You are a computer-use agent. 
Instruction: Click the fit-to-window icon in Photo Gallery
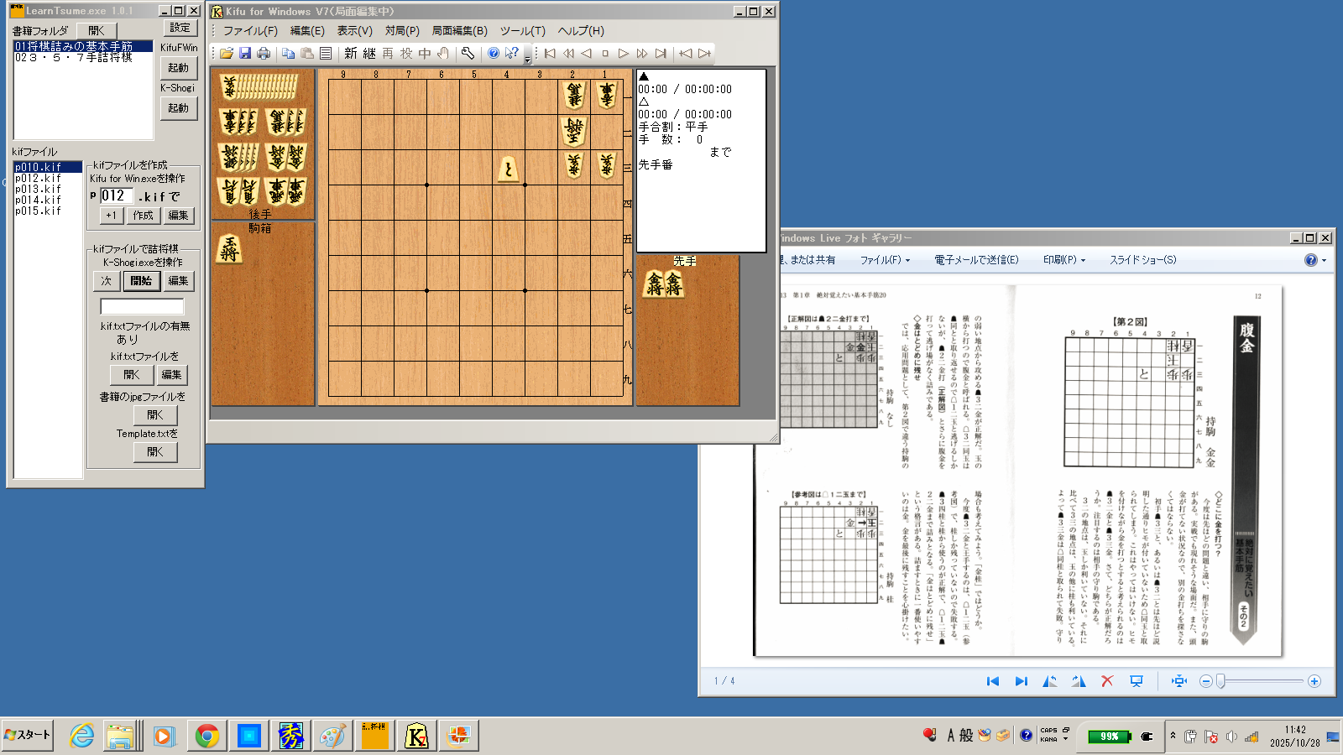[1179, 681]
